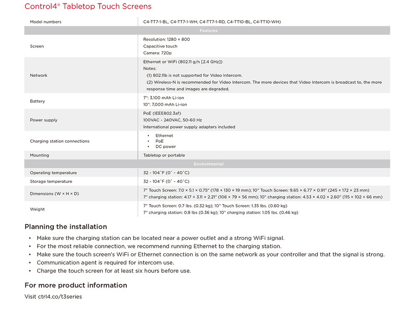Click the Planning the installation heading
Screen dimensions: 417x318
coord(66,227)
